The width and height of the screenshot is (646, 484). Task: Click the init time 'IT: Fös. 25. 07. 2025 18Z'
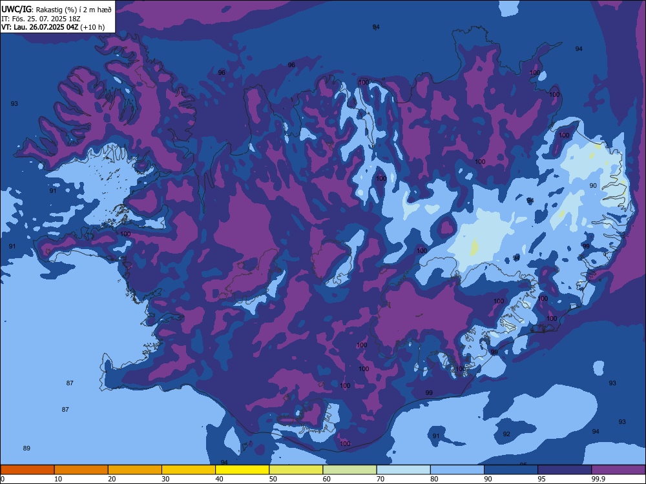[x=41, y=19]
